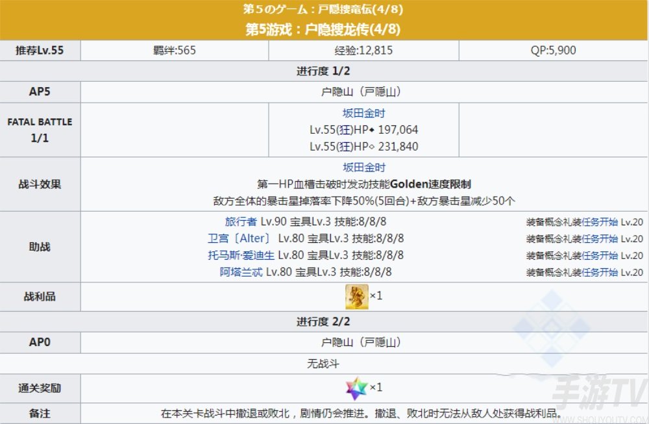Open 任务开始 link in 托马斯·爱迪生 row
This screenshot has height=424, width=649.
(x=600, y=255)
